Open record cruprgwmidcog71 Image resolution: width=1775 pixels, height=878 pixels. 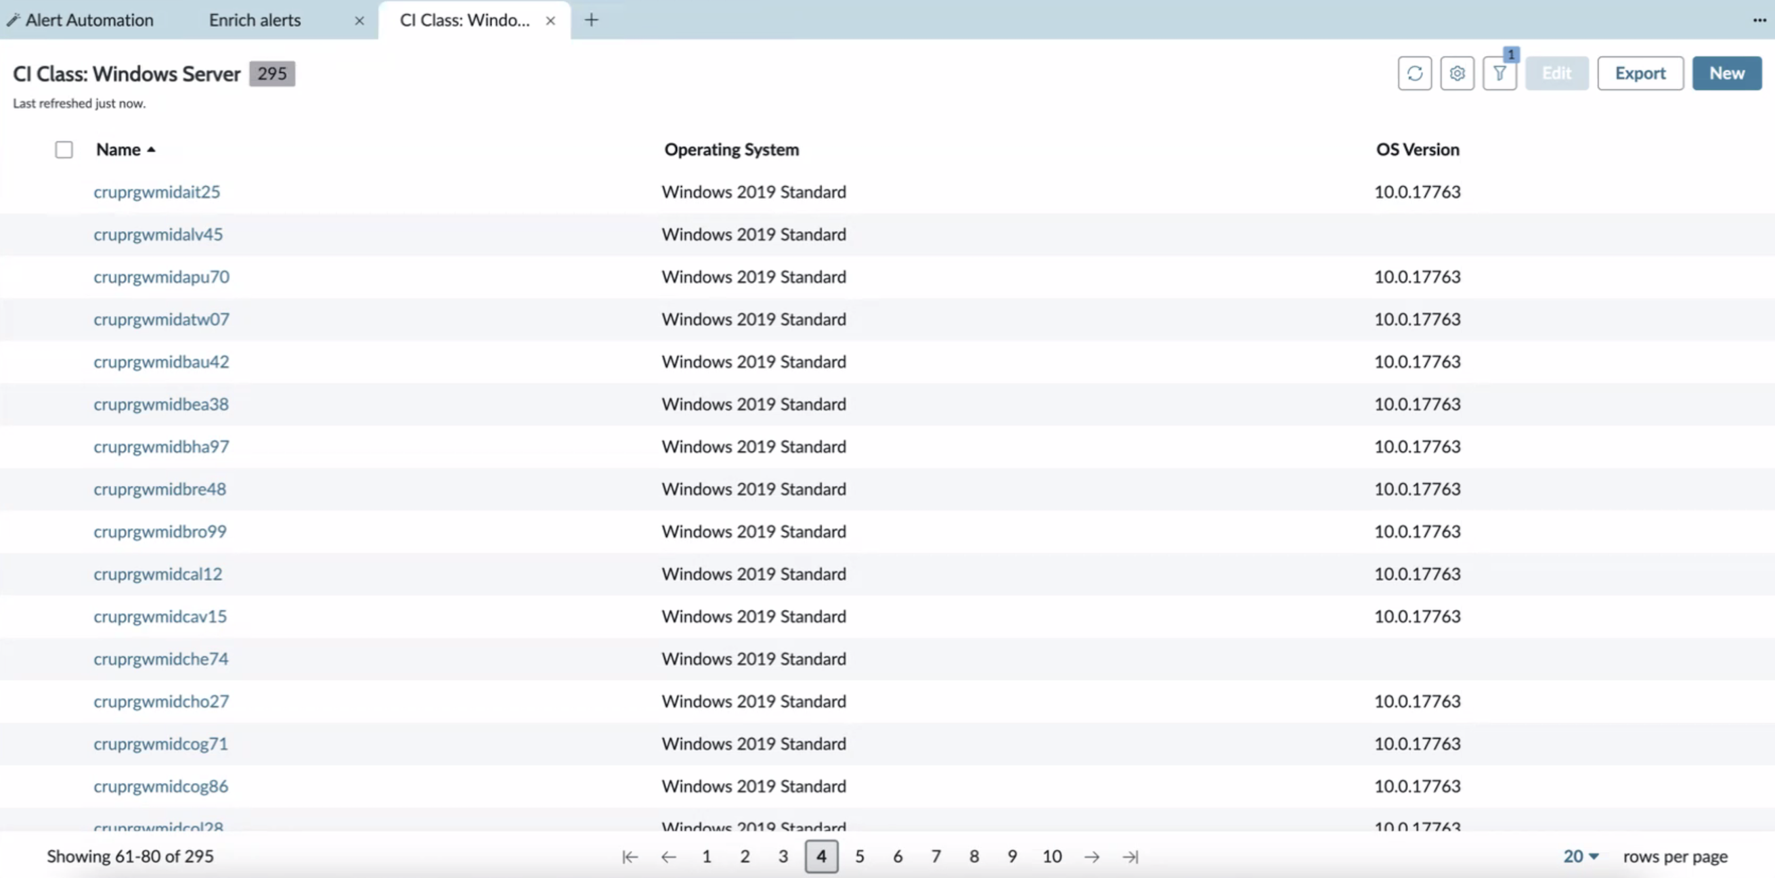[160, 744]
